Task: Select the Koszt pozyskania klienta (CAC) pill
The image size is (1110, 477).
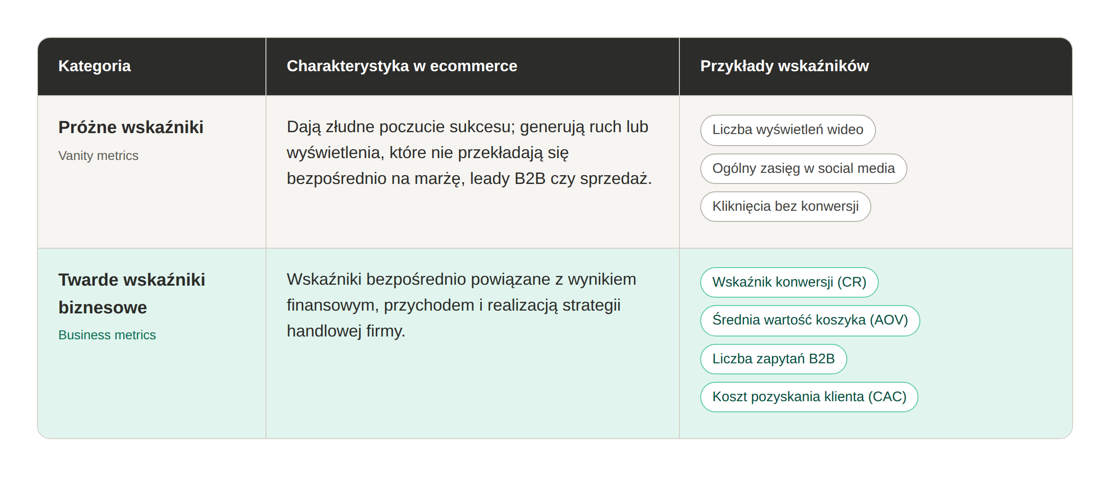Action: pos(809,397)
